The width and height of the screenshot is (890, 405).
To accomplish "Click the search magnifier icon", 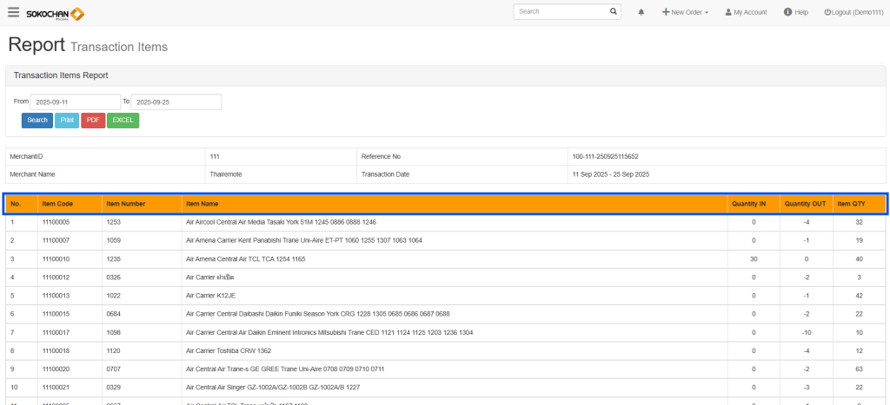I will coord(614,12).
